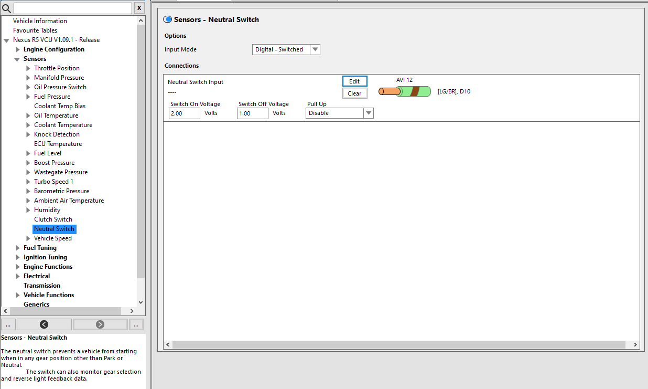Click the Edit button for Neutral Switch Input
This screenshot has width=648, height=389.
pos(354,81)
